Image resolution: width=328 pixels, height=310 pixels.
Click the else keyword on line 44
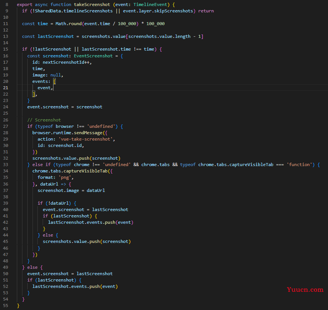(x=48, y=235)
